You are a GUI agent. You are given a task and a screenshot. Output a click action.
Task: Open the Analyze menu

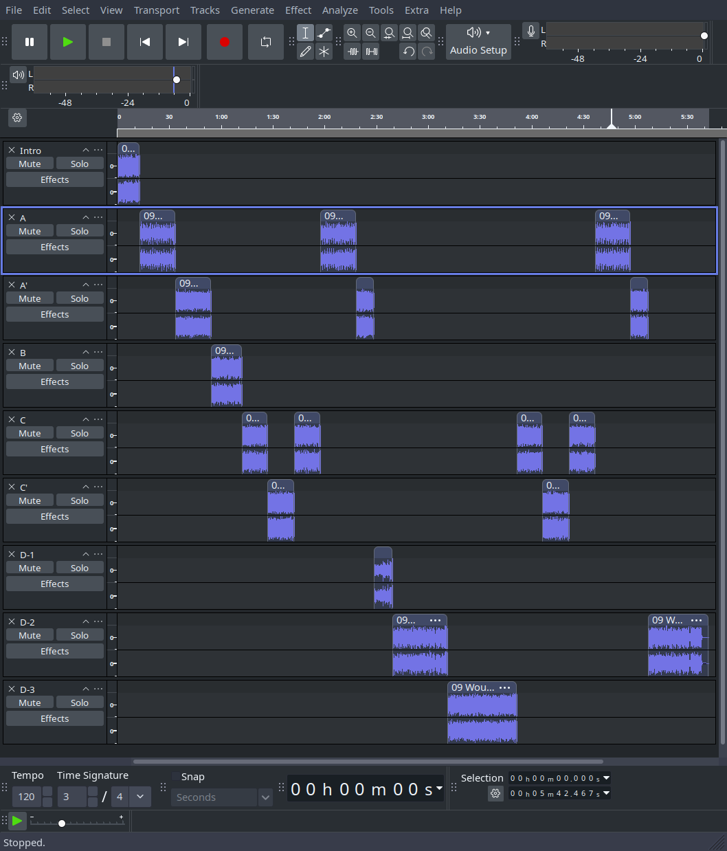[x=340, y=10]
